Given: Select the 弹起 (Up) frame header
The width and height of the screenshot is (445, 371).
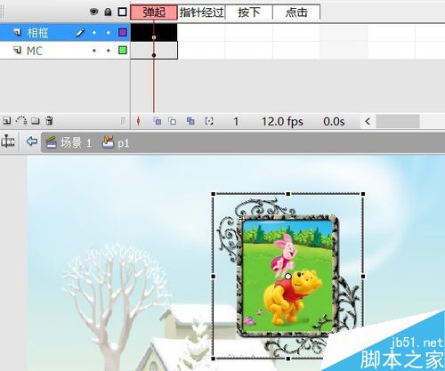Looking at the screenshot, I should click(x=154, y=12).
